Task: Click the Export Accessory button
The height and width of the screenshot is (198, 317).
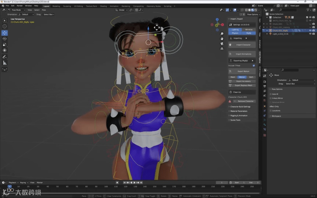Action: click(242, 81)
